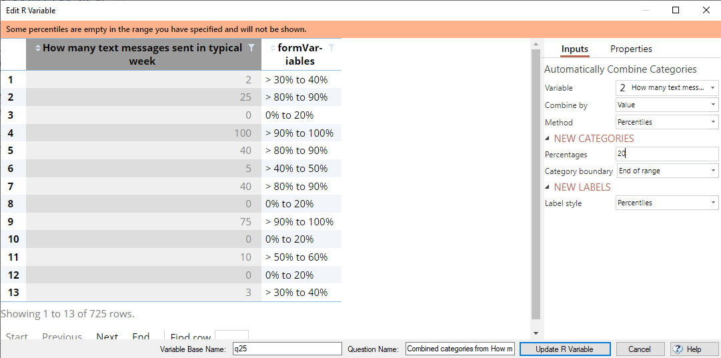Click sort arrows on formVariables column

[273, 48]
